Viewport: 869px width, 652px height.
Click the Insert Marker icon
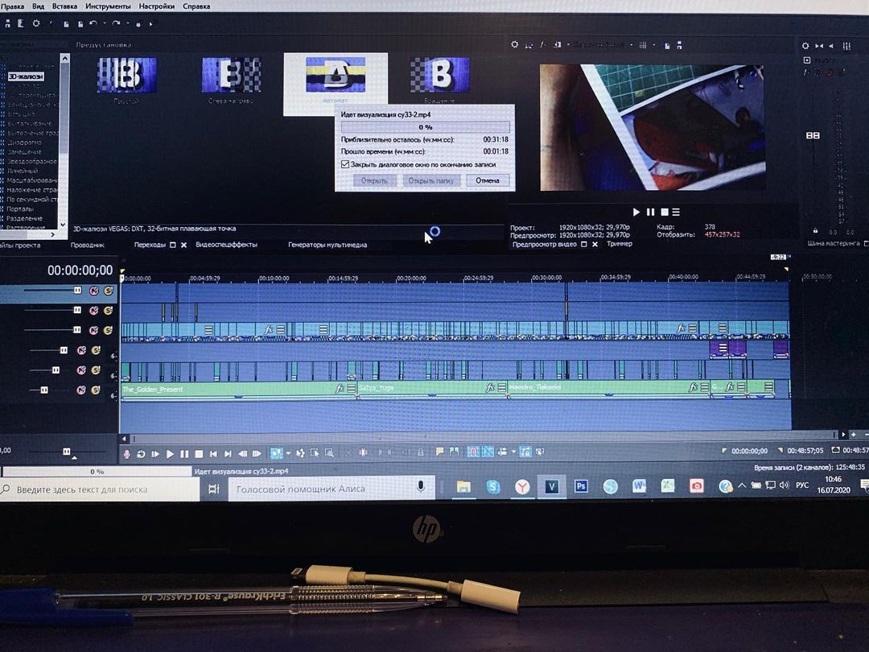439,452
